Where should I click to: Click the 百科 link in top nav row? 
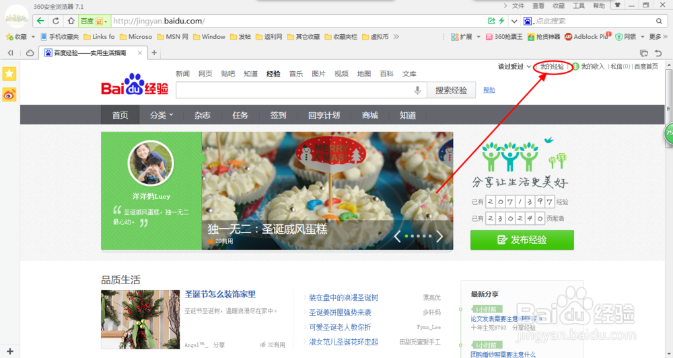click(x=387, y=74)
